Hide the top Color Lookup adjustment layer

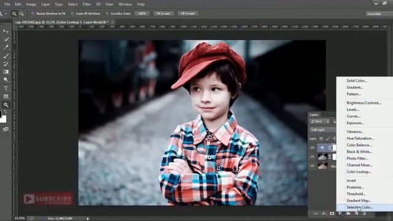tap(312, 148)
